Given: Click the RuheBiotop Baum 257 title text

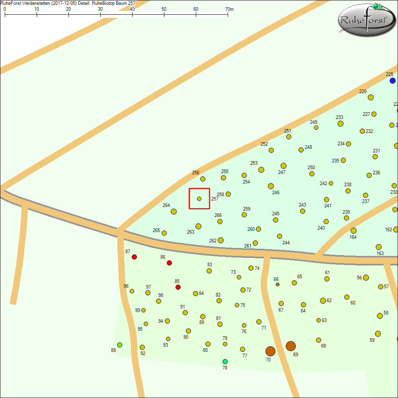Looking at the screenshot, I should (x=113, y=3).
